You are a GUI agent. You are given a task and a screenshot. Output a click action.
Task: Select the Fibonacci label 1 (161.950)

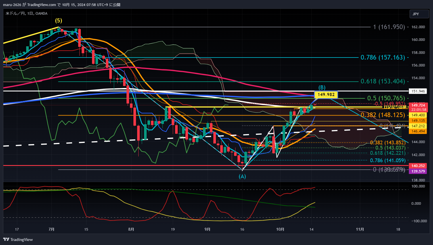389,27
